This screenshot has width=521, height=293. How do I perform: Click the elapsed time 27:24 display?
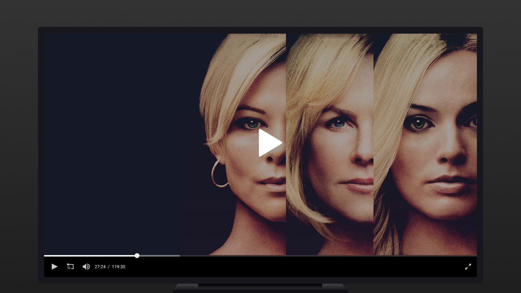(100, 267)
